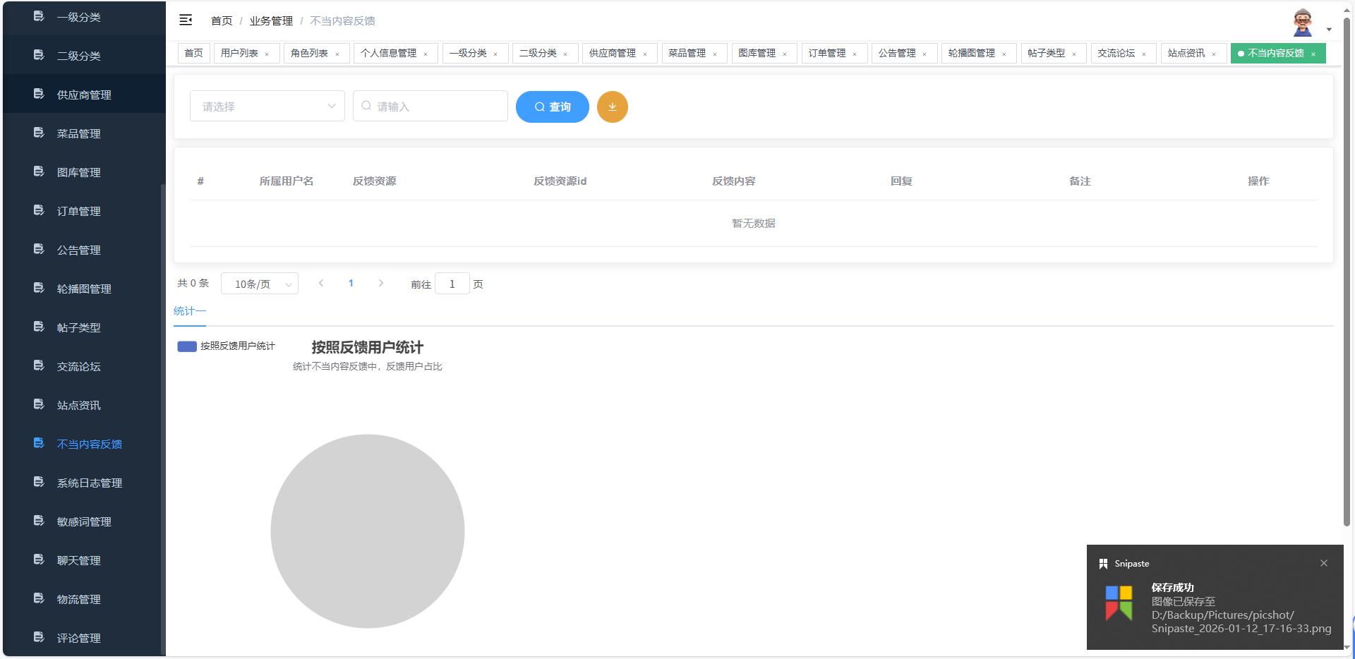The width and height of the screenshot is (1355, 659).
Task: Open 聊天管理 from the sidebar
Action: pos(78,560)
